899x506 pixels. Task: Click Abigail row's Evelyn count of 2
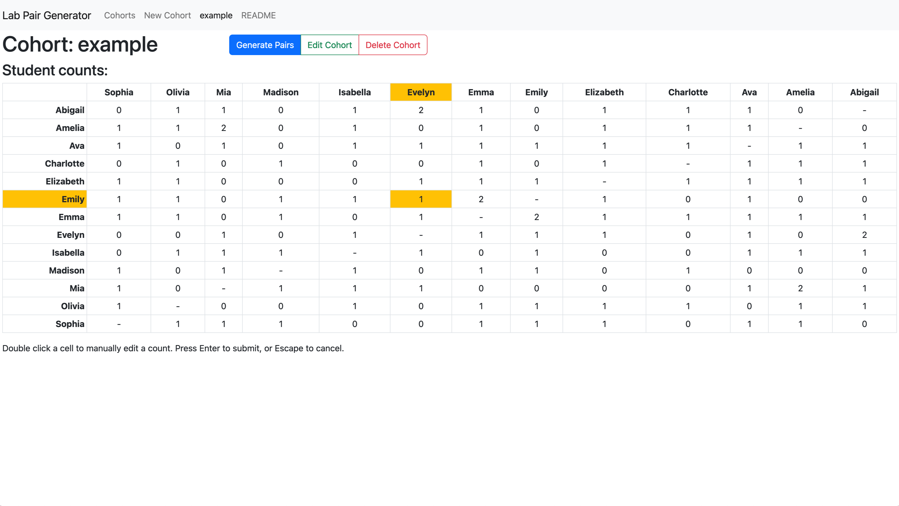(x=421, y=110)
